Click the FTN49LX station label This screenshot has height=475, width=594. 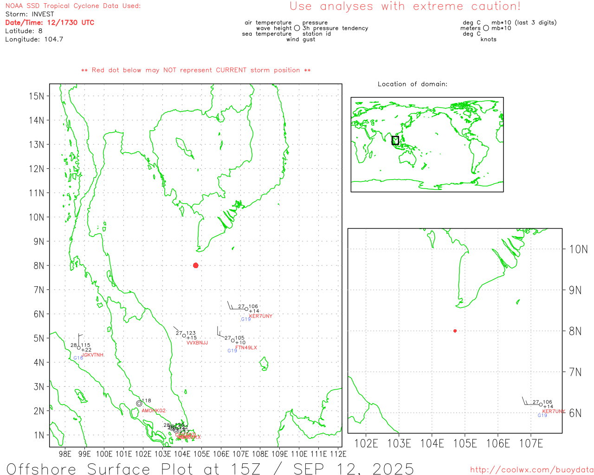click(246, 348)
